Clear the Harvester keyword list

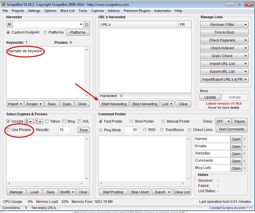tap(82, 104)
